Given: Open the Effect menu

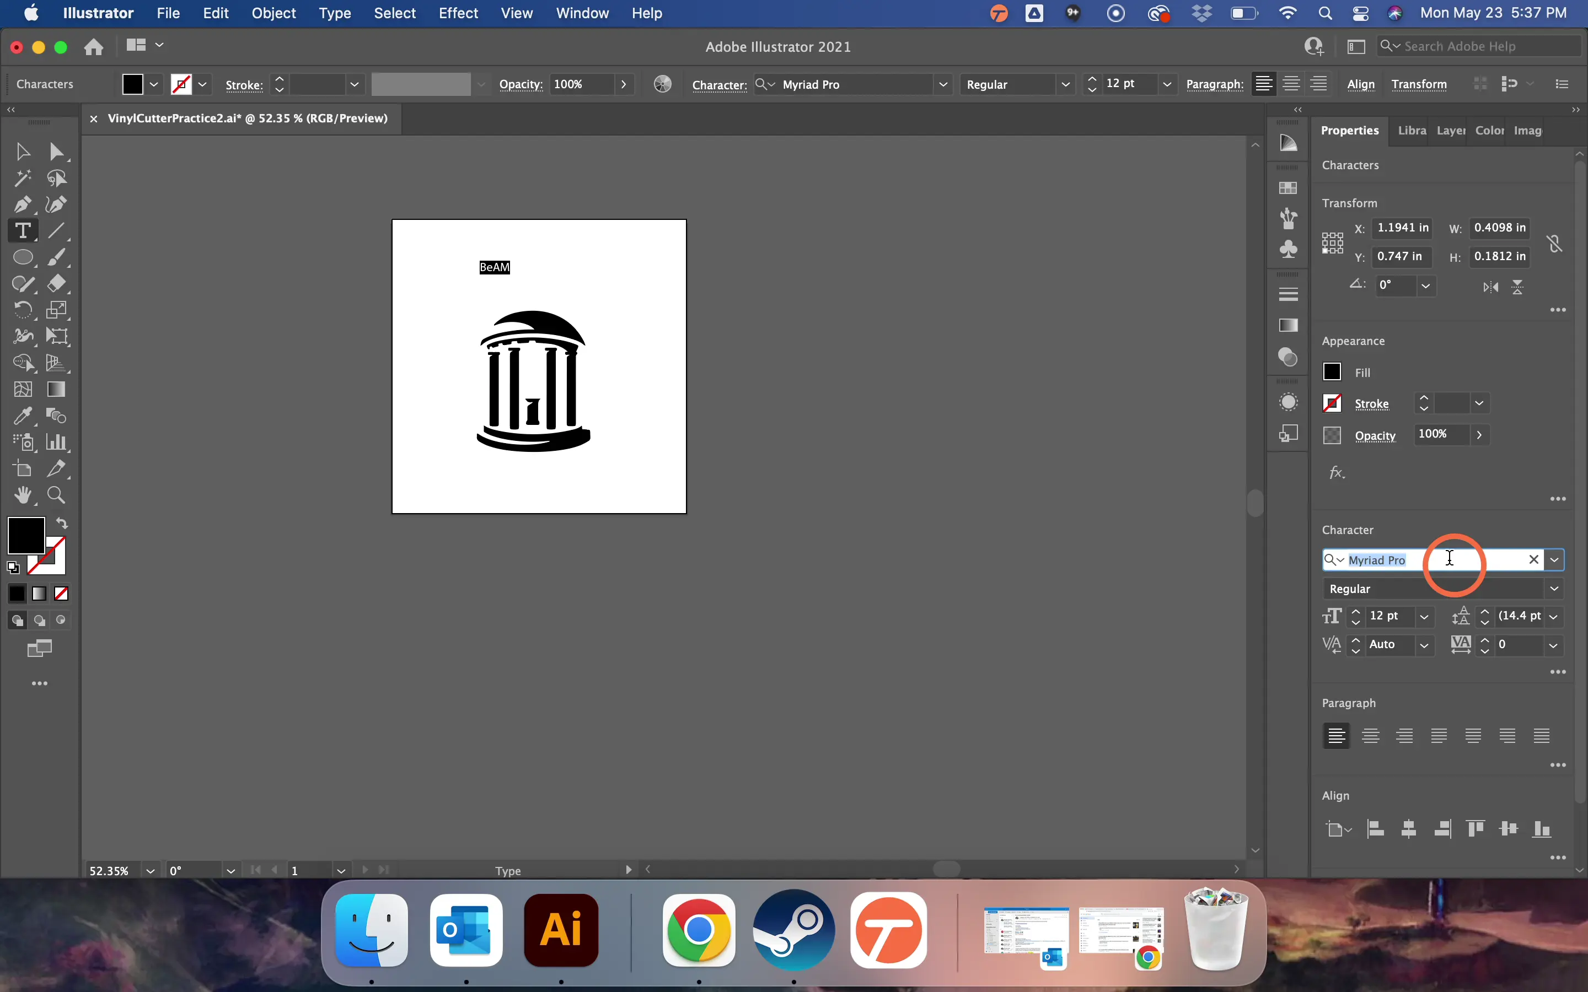Looking at the screenshot, I should [458, 13].
